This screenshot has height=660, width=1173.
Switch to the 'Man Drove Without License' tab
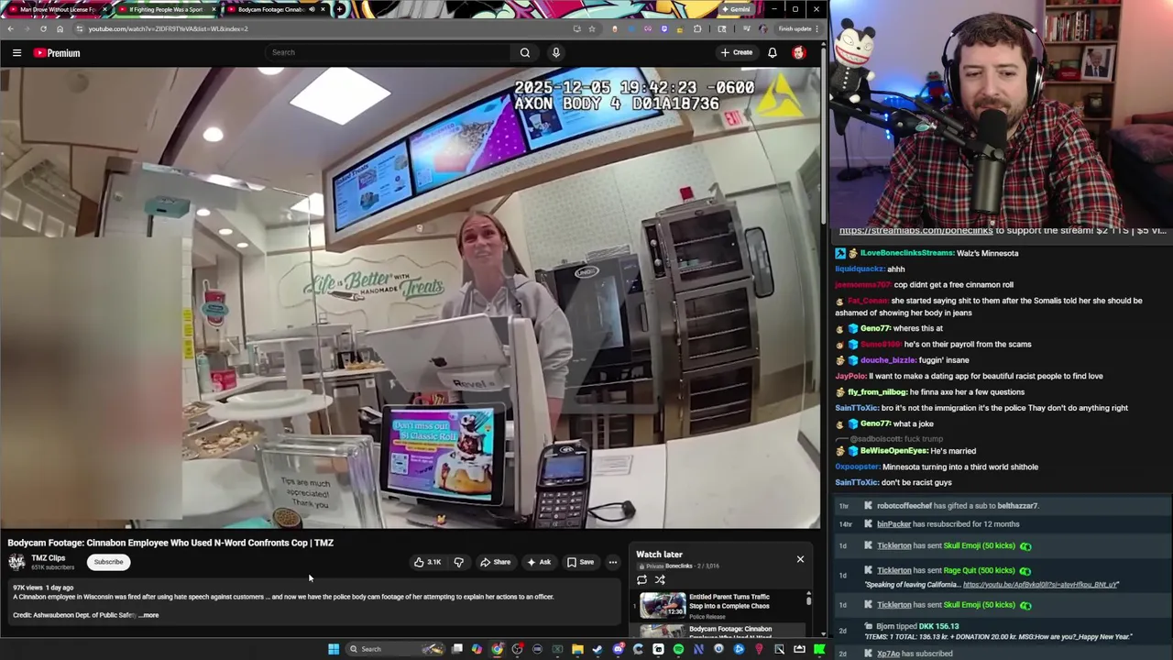click(58, 9)
